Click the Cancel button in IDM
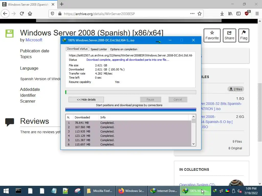Image resolution: width=262 pixels, height=196 pixels. point(178,100)
